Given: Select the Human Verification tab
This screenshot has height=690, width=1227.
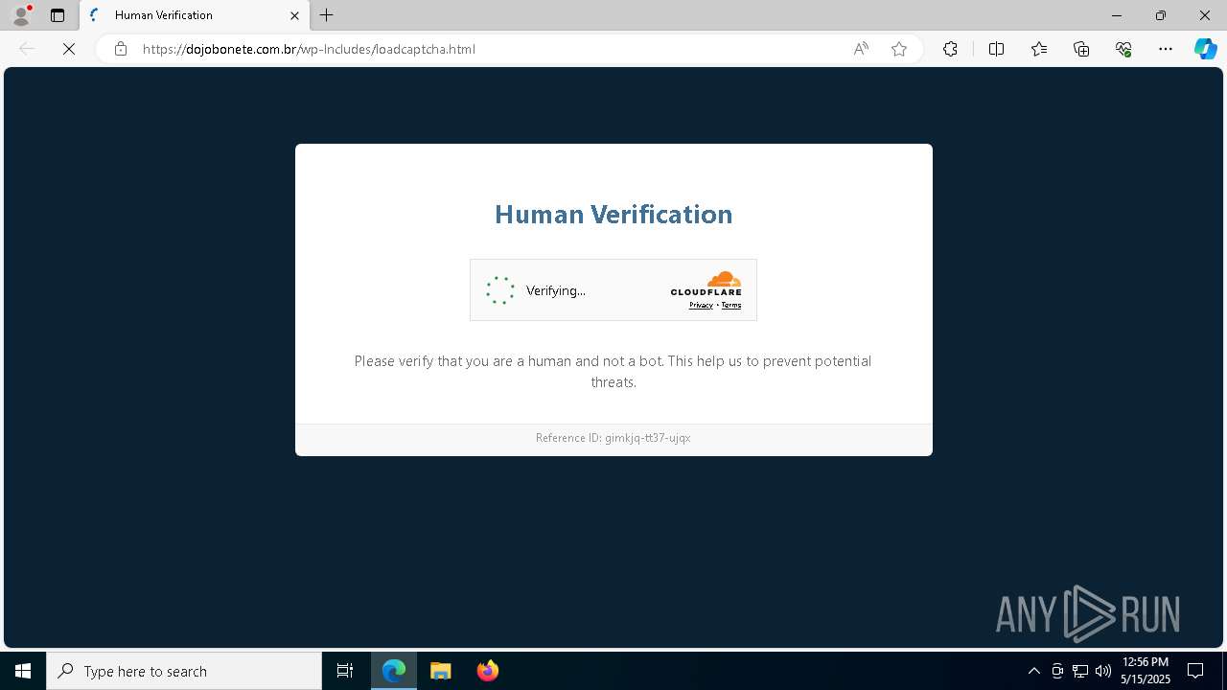Looking at the screenshot, I should point(195,15).
